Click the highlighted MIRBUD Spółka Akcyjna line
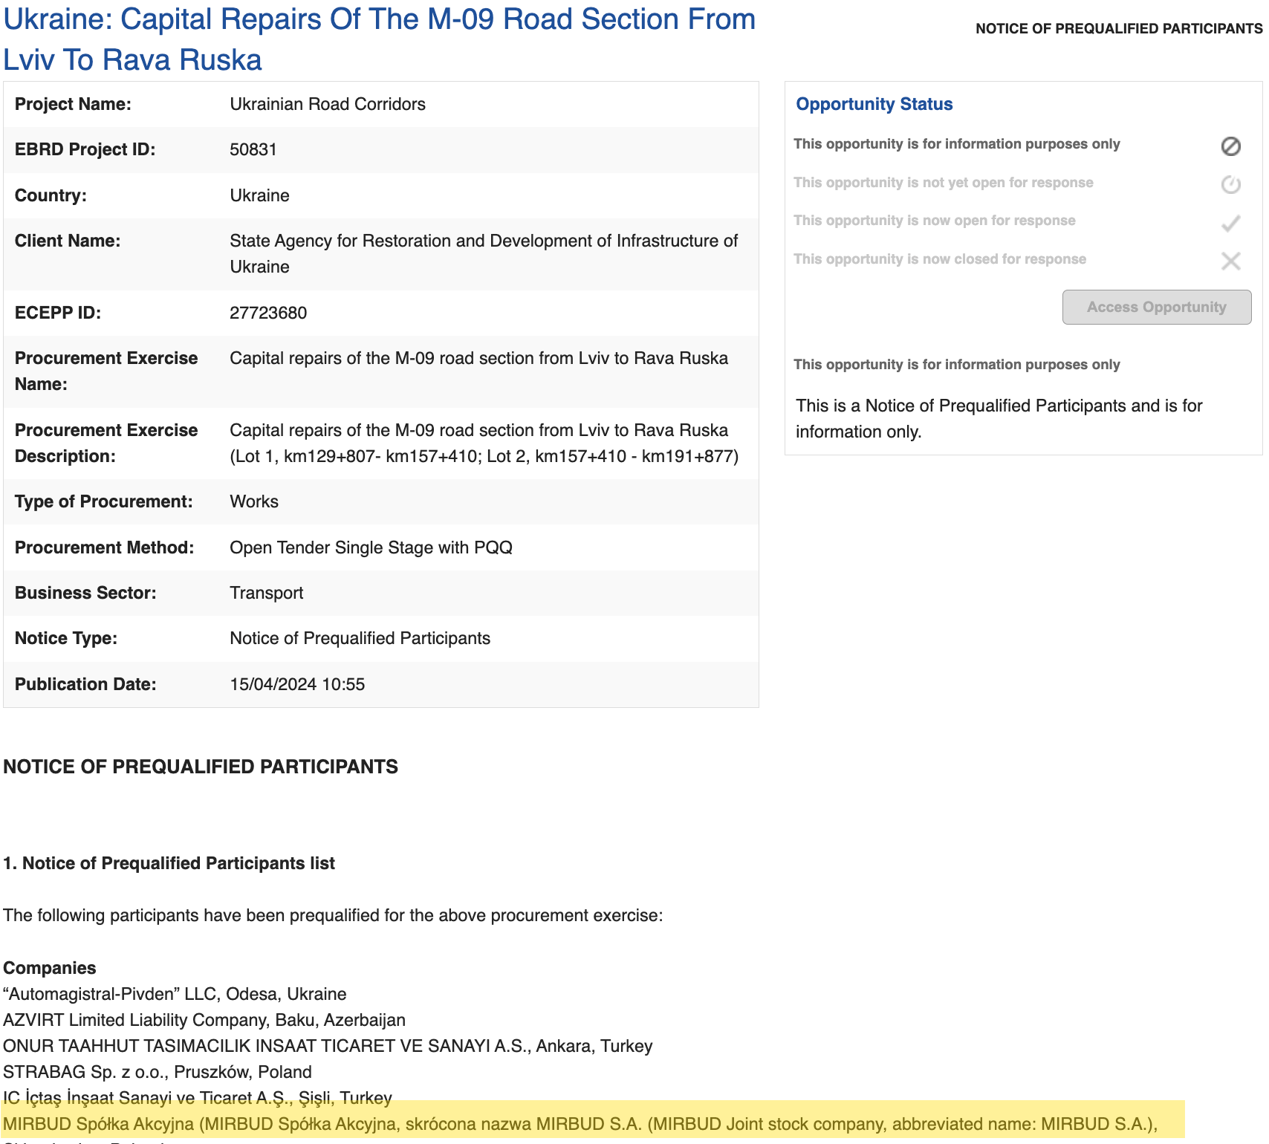This screenshot has height=1144, width=1269. click(x=580, y=1124)
